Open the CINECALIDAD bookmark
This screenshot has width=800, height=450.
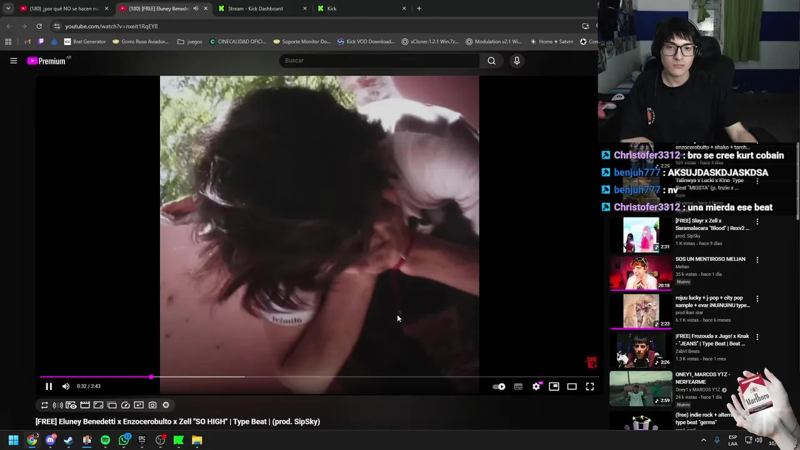(237, 42)
